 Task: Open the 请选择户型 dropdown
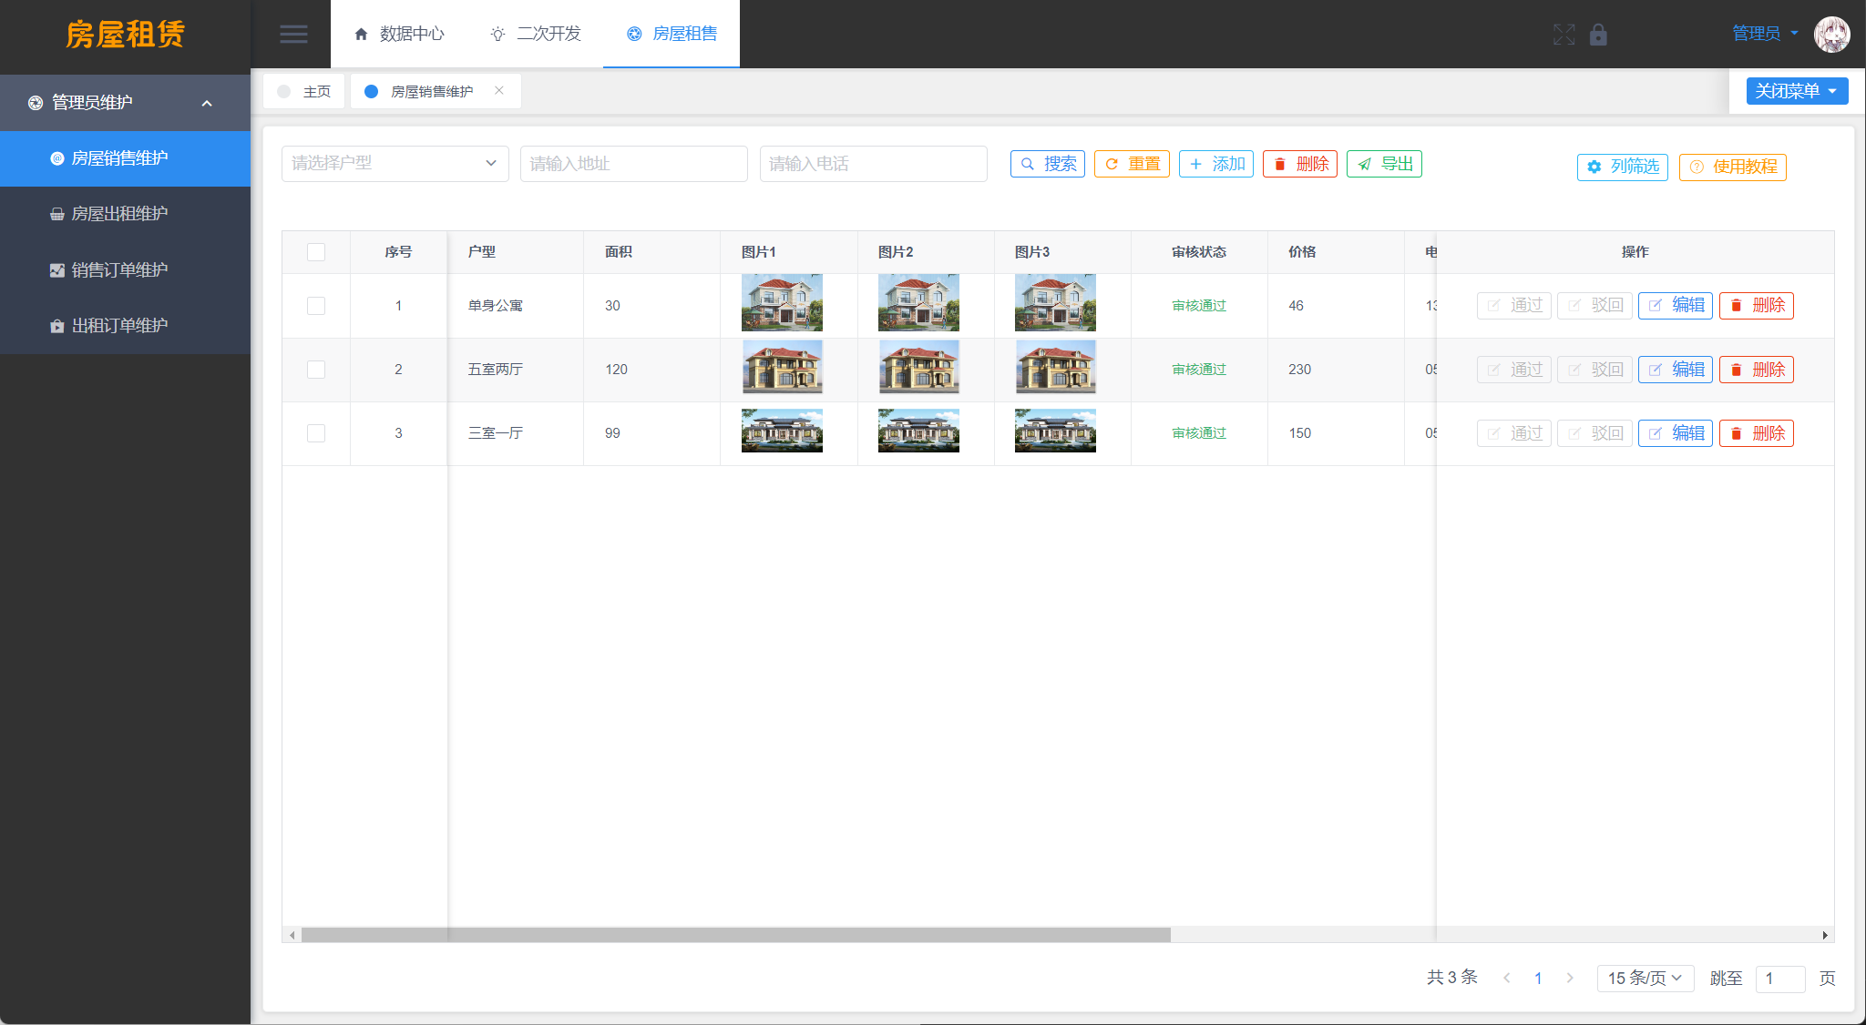tap(395, 164)
